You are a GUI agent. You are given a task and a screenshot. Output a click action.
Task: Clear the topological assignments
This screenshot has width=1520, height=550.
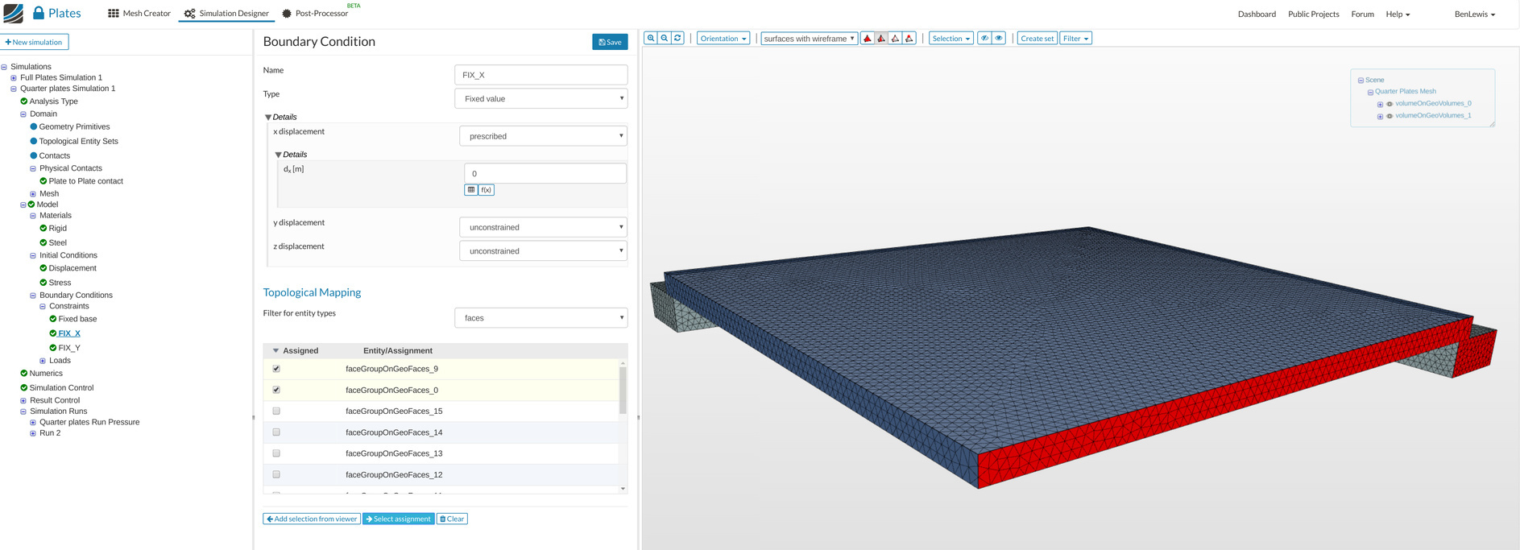tap(452, 519)
